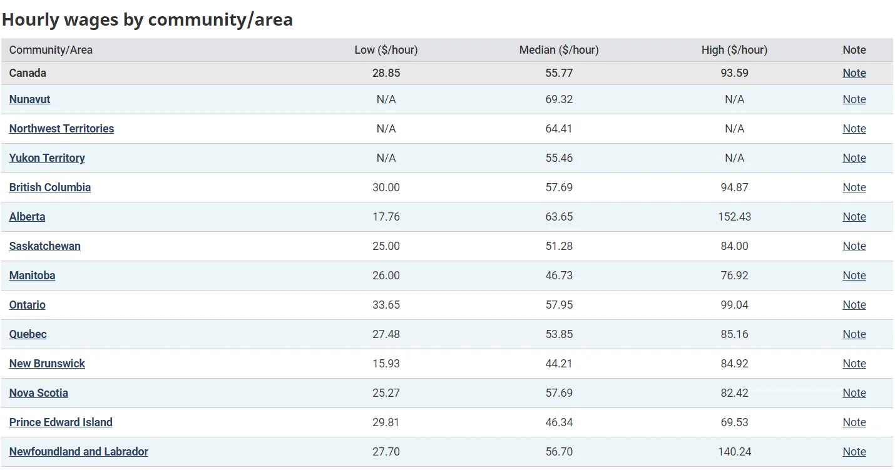Viewport: 895px width, 473px height.
Task: Open the Nova Scotia link
Action: (x=39, y=393)
